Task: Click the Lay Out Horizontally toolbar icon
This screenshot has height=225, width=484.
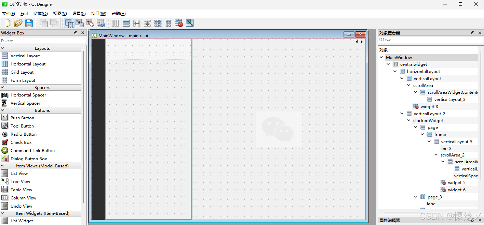Action: tap(116, 23)
